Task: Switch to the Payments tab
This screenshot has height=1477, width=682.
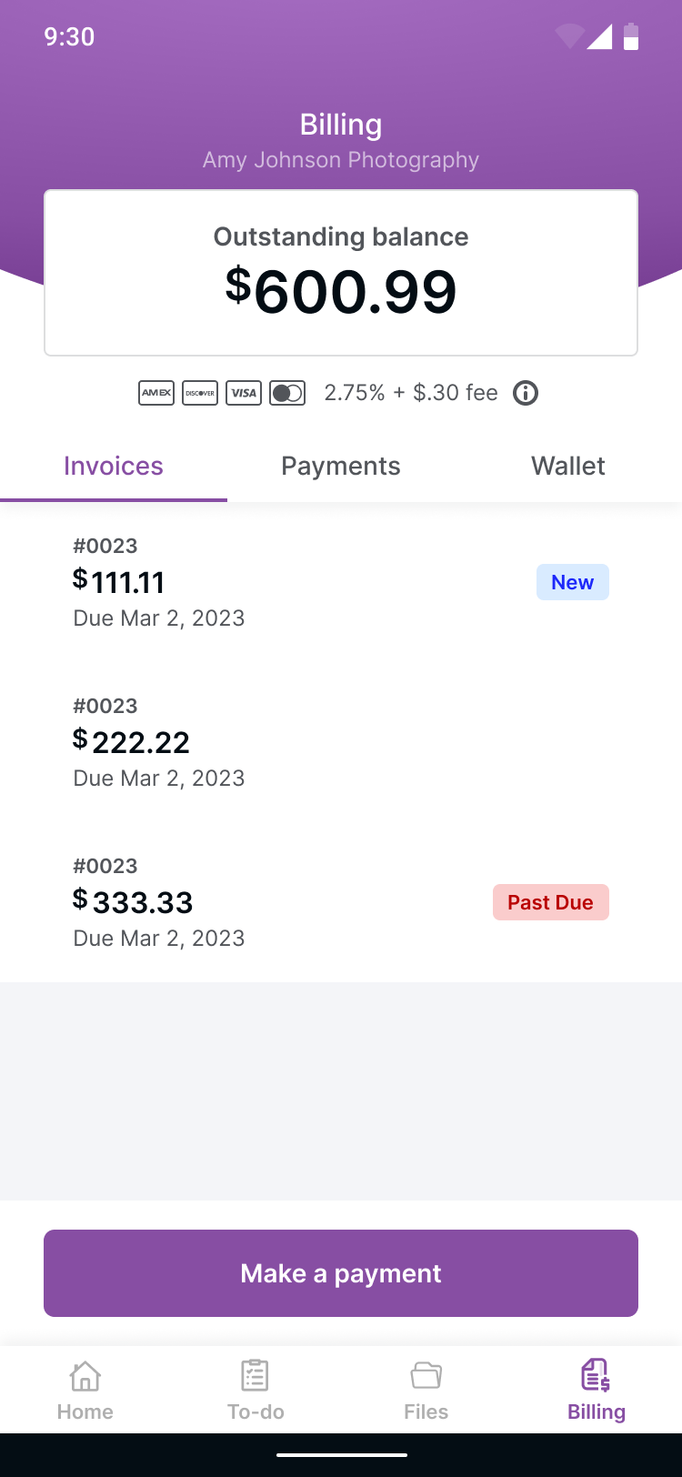Action: (341, 467)
